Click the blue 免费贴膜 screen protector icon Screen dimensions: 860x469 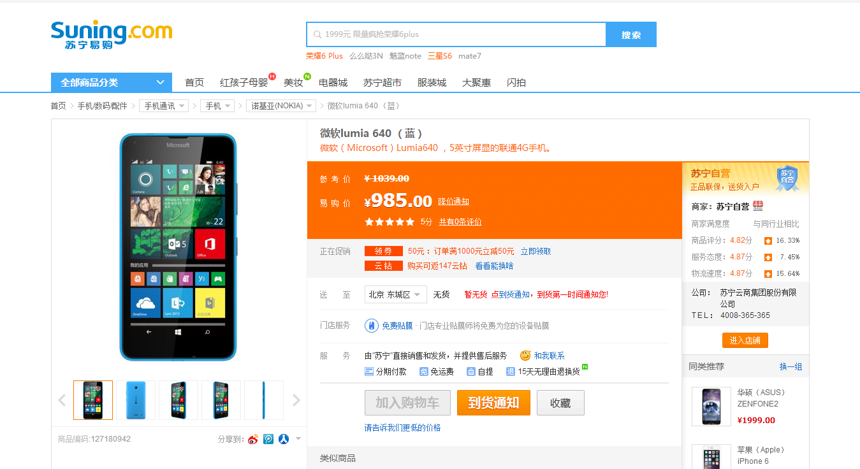click(371, 325)
